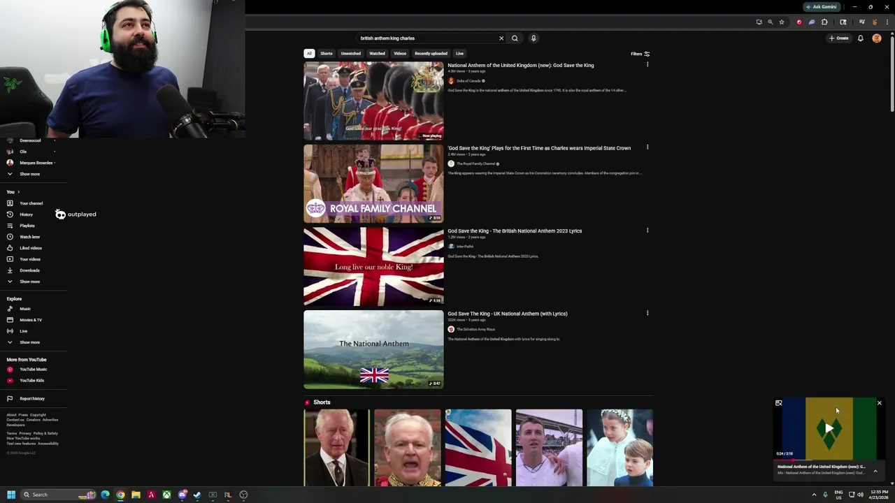Clear the YouTube search box text
This screenshot has width=895, height=503.
pyautogui.click(x=501, y=38)
